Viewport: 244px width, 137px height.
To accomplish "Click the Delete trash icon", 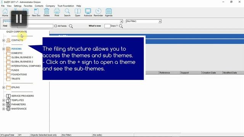I will [x=47, y=13].
